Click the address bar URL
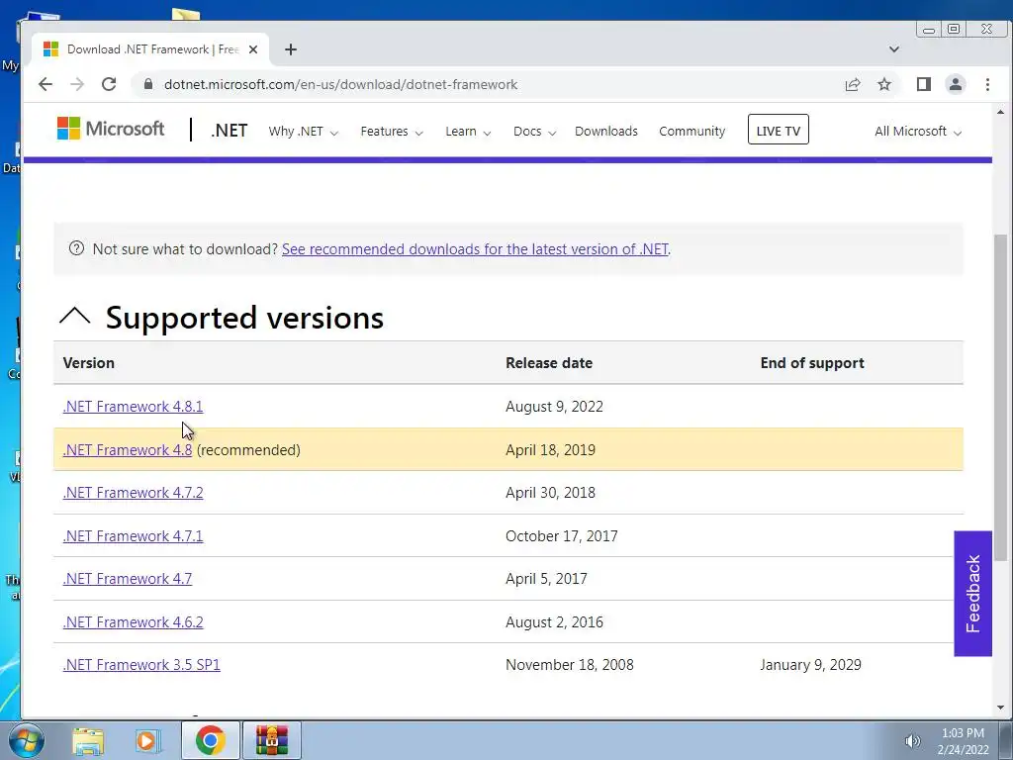The width and height of the screenshot is (1013, 760). 340,85
